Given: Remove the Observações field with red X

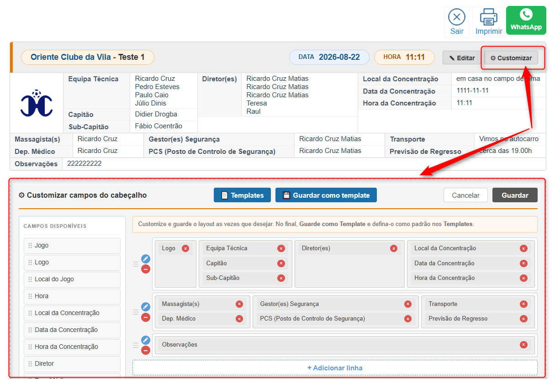Looking at the screenshot, I should (523, 345).
